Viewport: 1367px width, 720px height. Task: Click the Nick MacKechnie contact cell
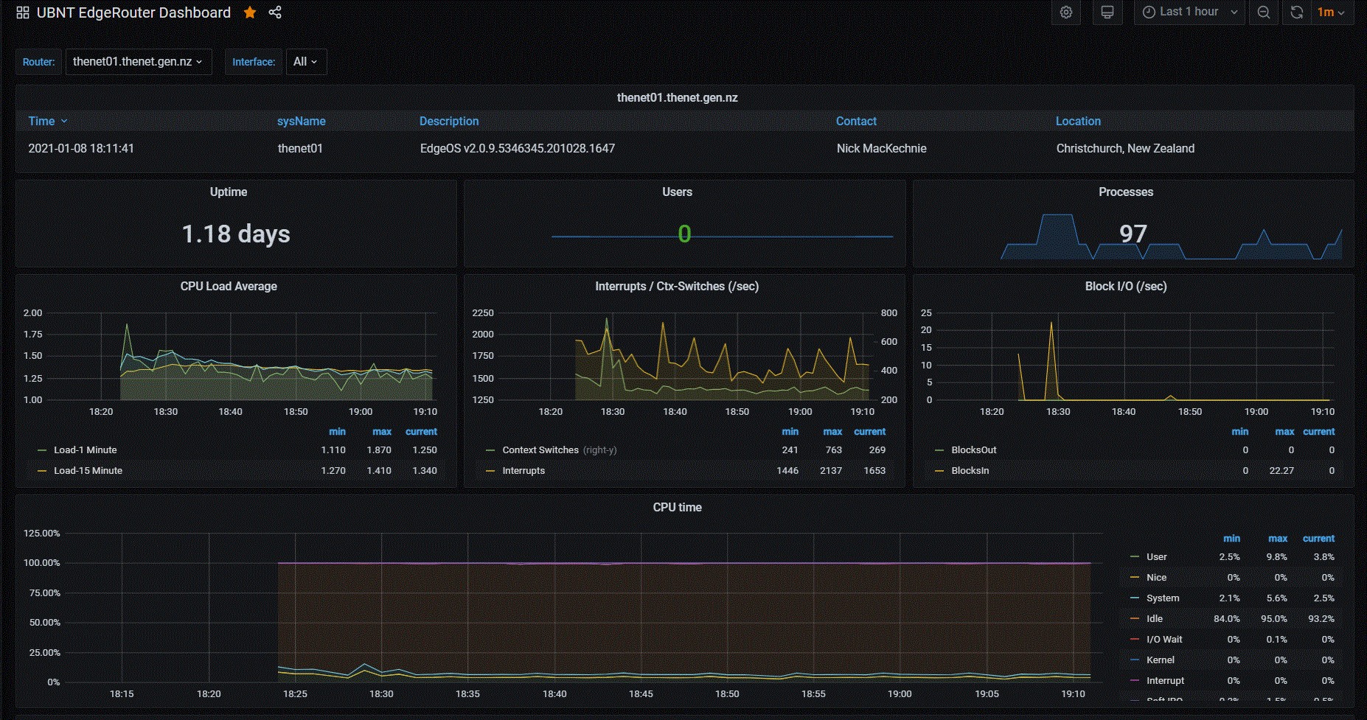tap(881, 149)
